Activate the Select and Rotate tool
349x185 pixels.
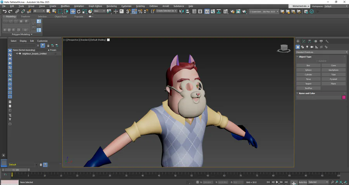[x=79, y=11]
